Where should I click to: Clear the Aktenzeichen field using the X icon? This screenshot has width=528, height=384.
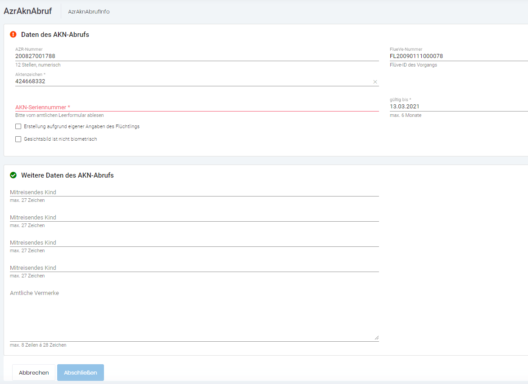click(375, 82)
